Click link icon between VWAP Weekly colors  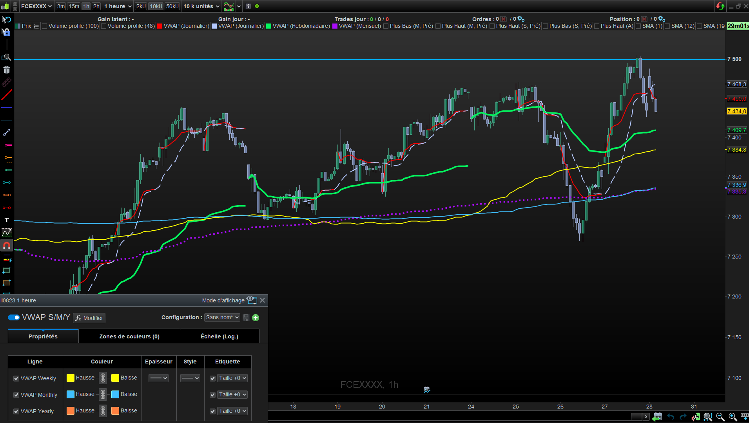tap(103, 378)
